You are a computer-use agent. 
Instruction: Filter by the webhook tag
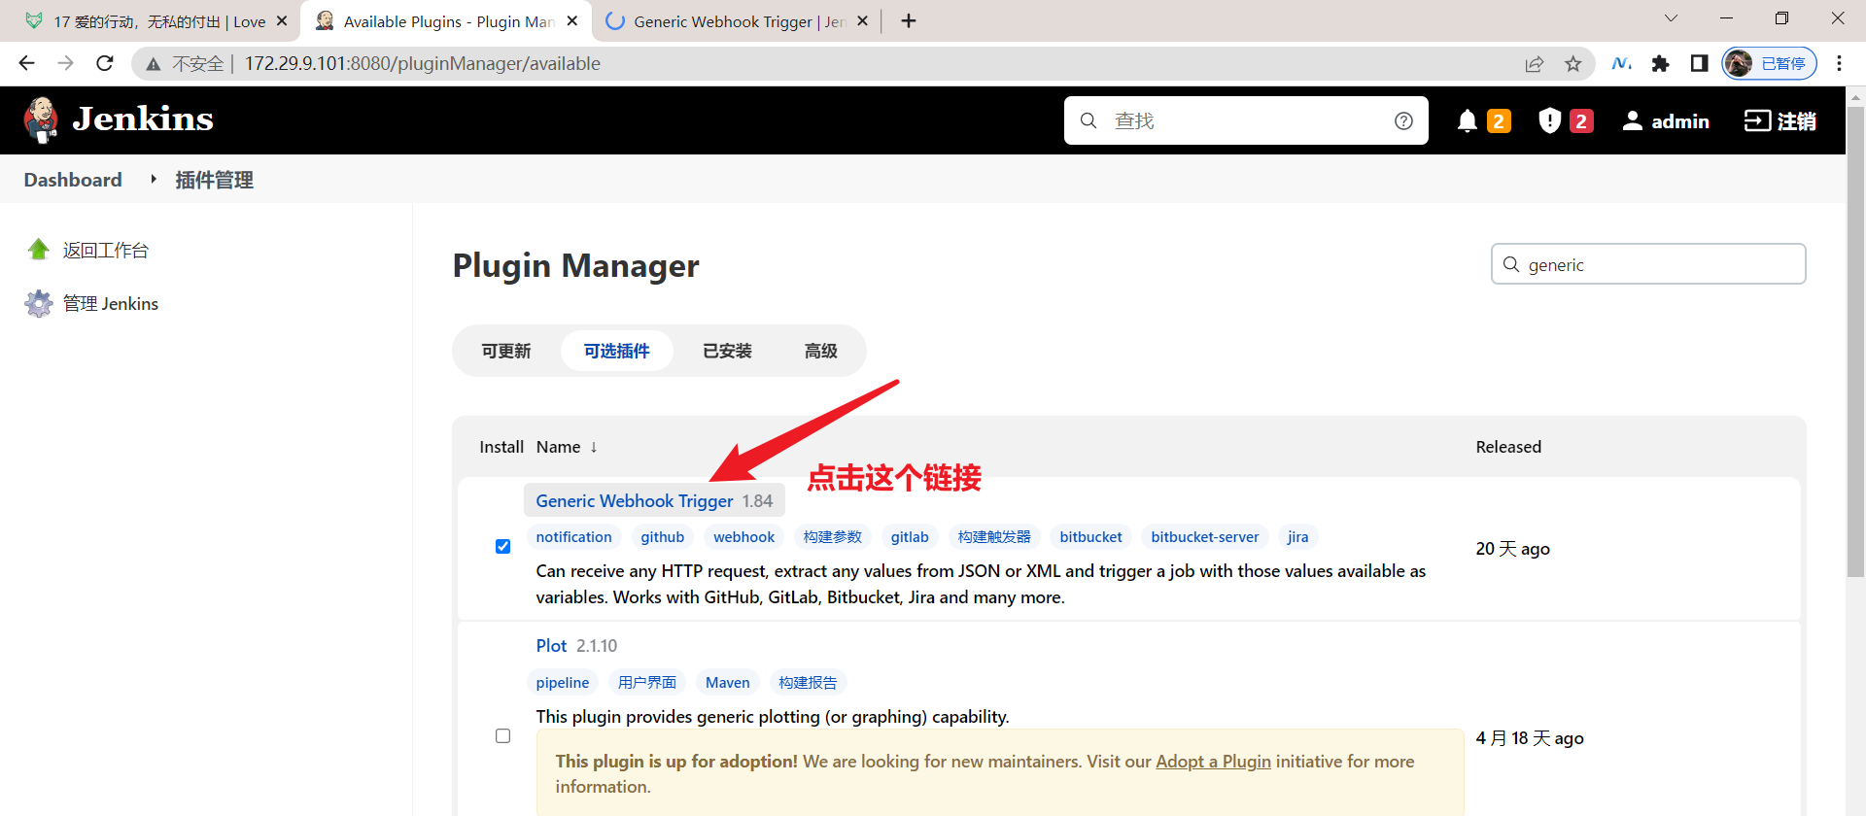pos(743,536)
